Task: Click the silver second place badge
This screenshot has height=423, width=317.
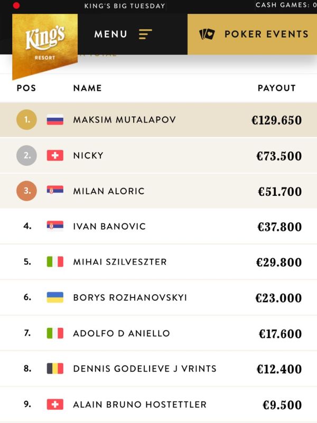Action: click(27, 155)
